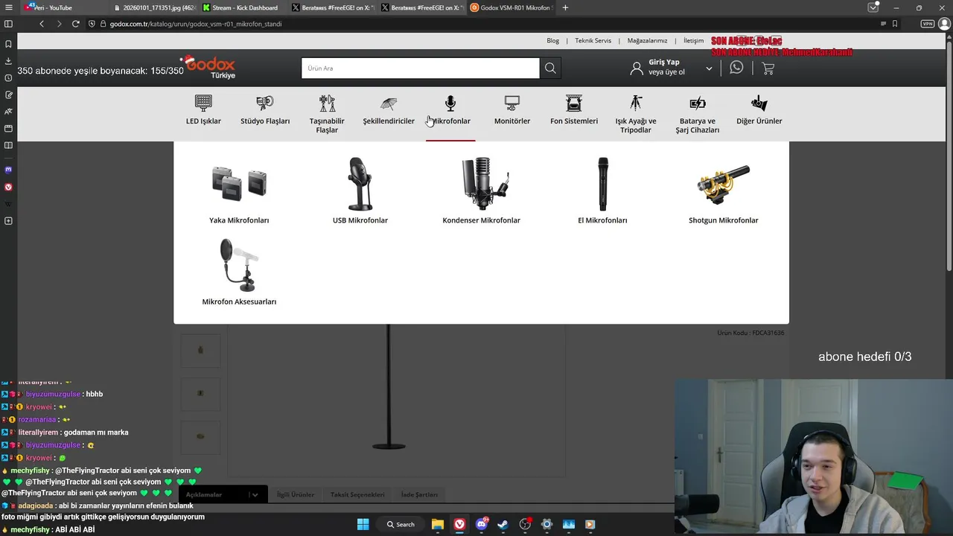Image resolution: width=953 pixels, height=536 pixels.
Task: Click the address bar URL
Action: click(x=196, y=24)
